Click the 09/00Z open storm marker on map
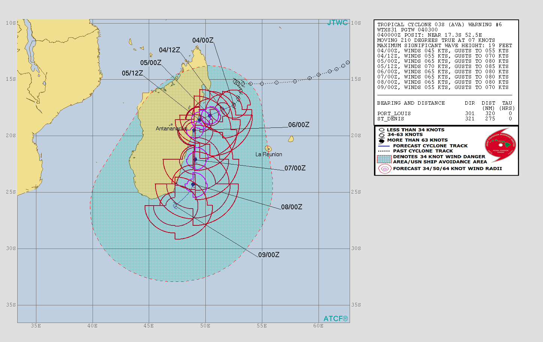This screenshot has width=543, height=342. (x=175, y=206)
